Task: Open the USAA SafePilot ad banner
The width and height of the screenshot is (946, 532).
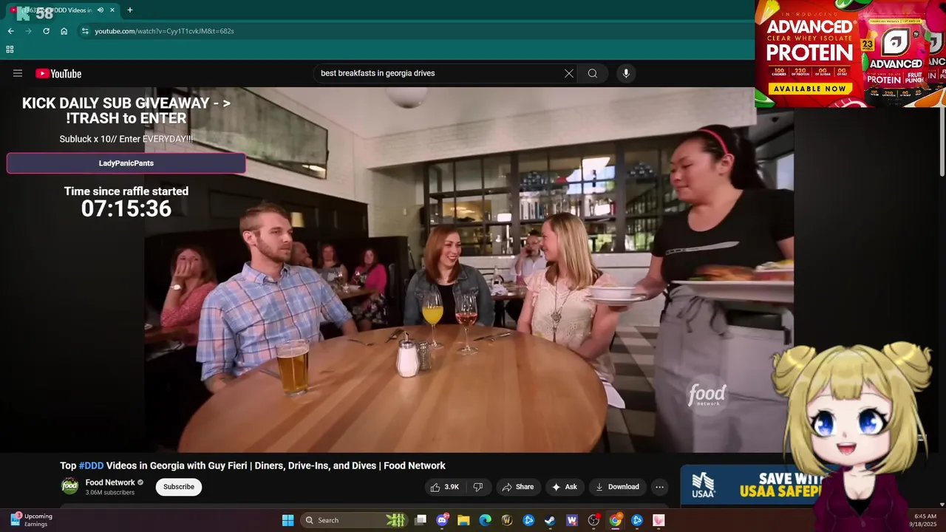Action: tap(754, 485)
